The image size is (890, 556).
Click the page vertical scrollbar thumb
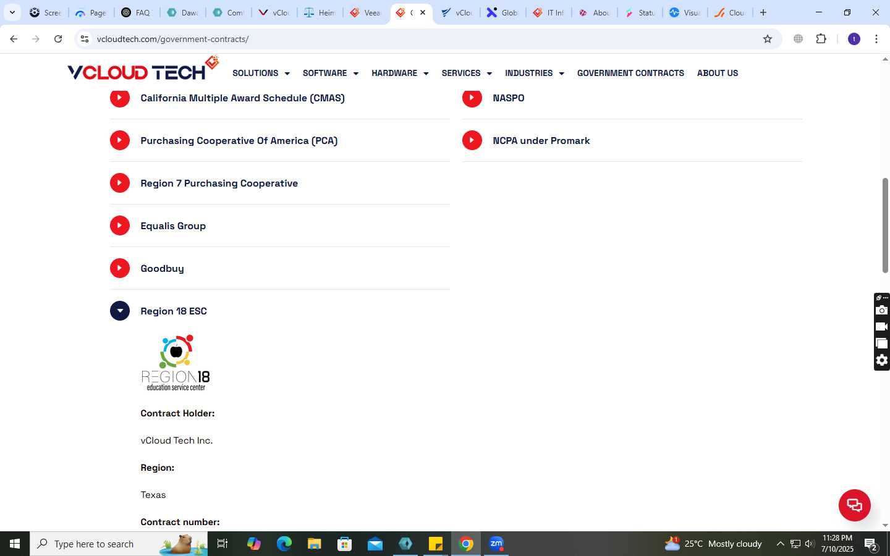pos(885,225)
